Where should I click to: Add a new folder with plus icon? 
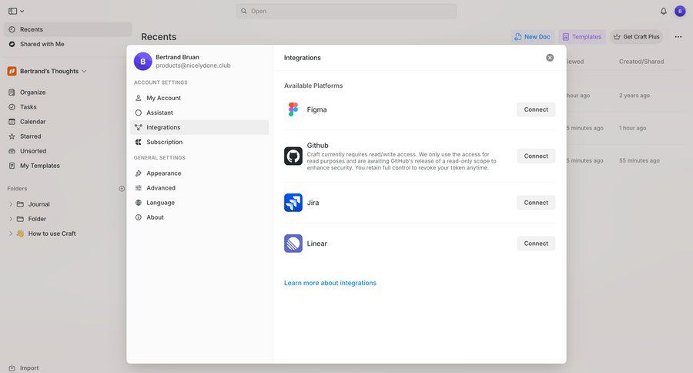coord(122,189)
